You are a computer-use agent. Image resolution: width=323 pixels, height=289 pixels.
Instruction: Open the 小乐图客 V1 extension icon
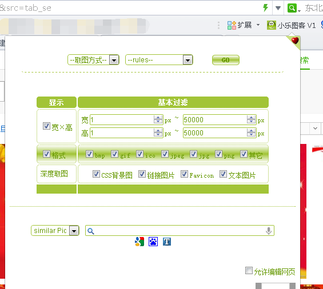[x=272, y=25]
